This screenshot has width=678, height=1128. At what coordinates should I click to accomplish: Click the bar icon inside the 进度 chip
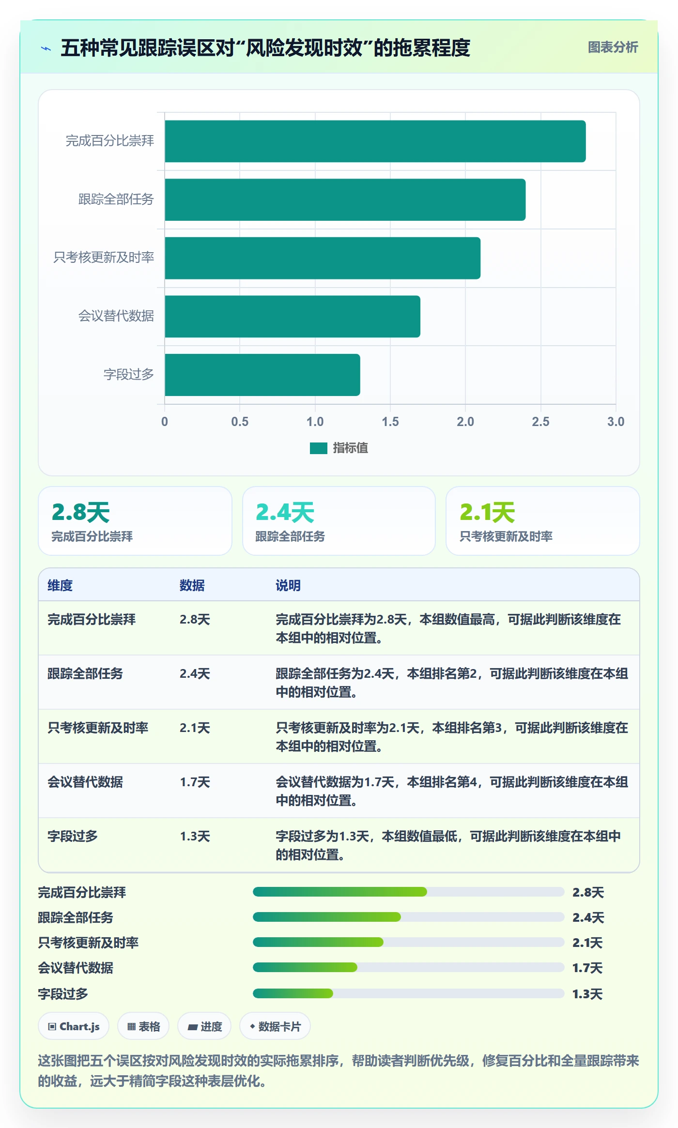pyautogui.click(x=193, y=1027)
